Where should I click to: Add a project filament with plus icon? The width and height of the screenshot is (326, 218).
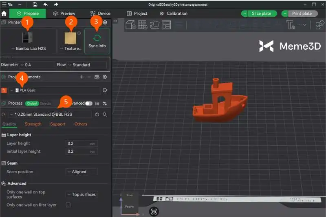(81, 77)
